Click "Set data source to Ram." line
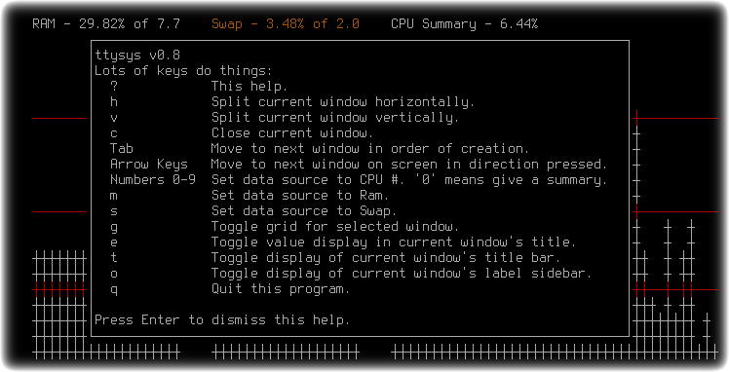 point(300,196)
